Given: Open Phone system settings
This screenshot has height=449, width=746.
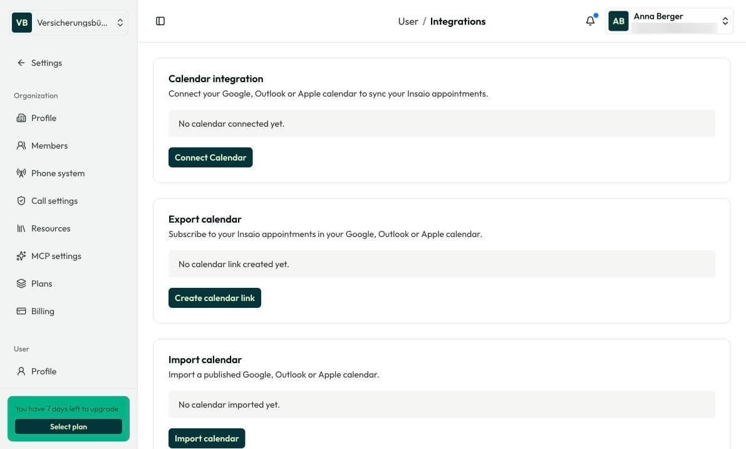Looking at the screenshot, I should (x=58, y=173).
